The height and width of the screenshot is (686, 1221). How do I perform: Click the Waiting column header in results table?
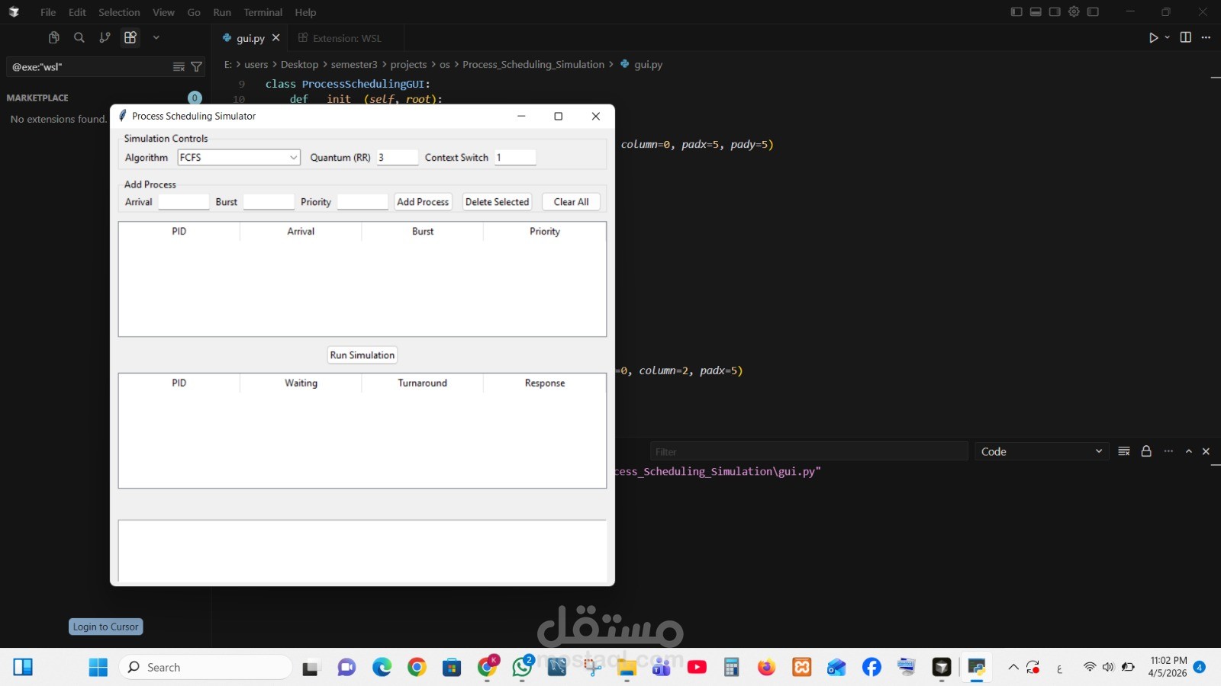pos(301,383)
